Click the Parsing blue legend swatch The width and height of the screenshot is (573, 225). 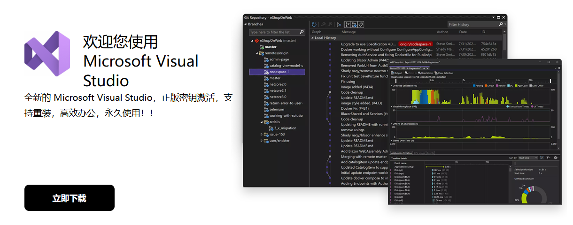(474, 86)
